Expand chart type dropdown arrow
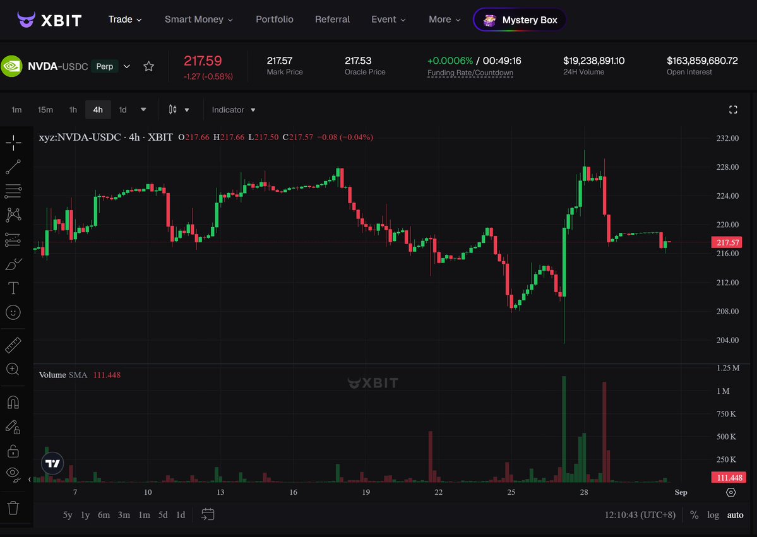The width and height of the screenshot is (757, 537). click(x=187, y=110)
